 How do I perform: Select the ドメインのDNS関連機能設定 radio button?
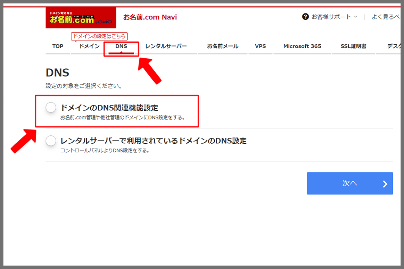[x=51, y=107]
